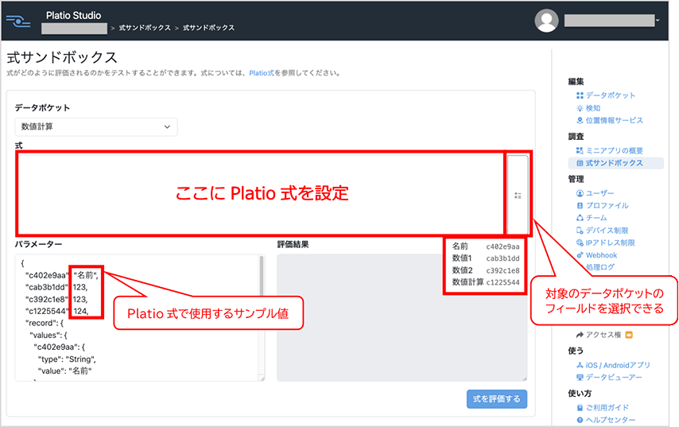Click the "cab3b1dd" key in parameters
This screenshot has width=679, height=427.
click(47, 287)
